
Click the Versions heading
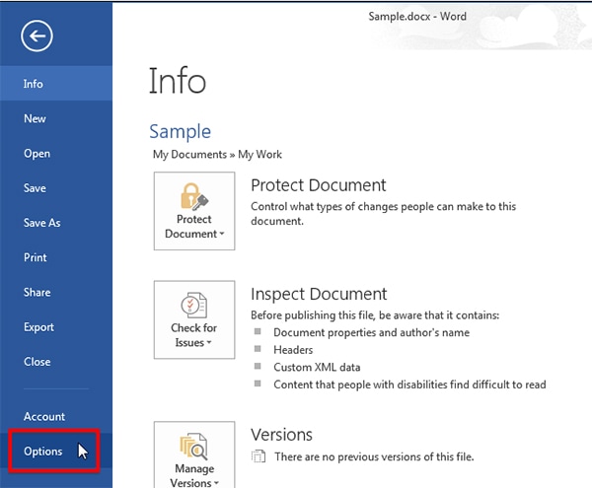(x=281, y=435)
